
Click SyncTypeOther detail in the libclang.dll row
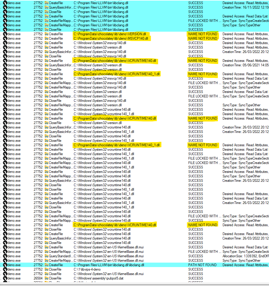pos(241,25)
